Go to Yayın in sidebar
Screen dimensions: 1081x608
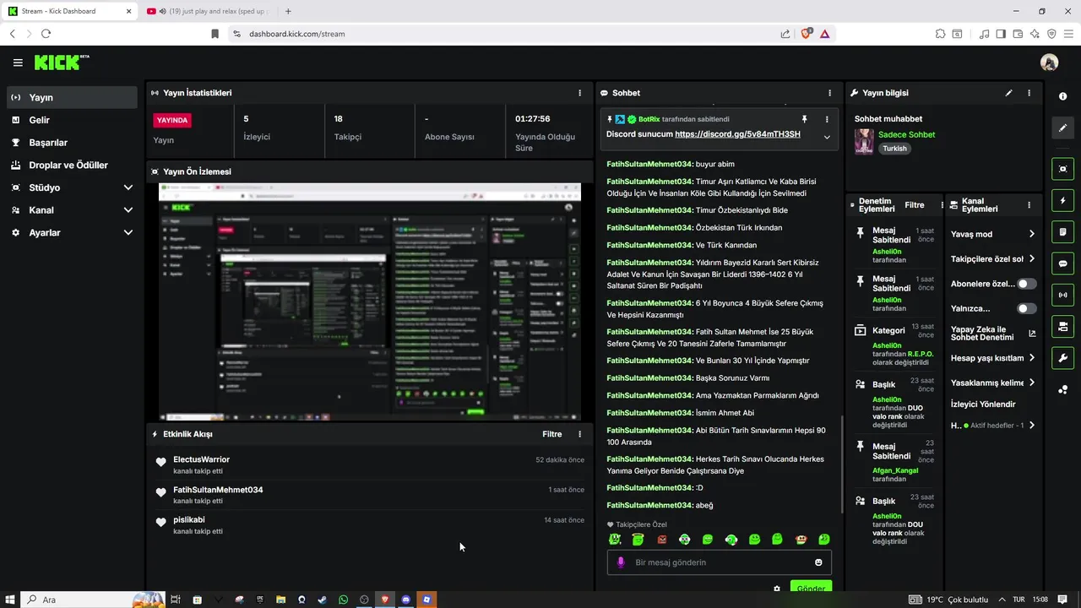click(x=72, y=98)
